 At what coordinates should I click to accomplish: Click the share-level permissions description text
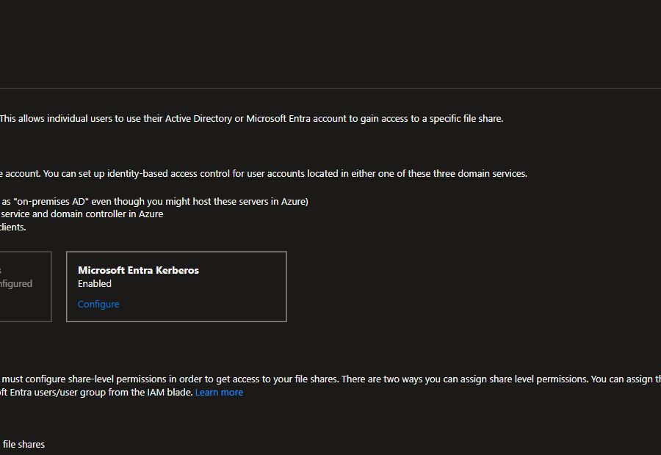(x=330, y=379)
